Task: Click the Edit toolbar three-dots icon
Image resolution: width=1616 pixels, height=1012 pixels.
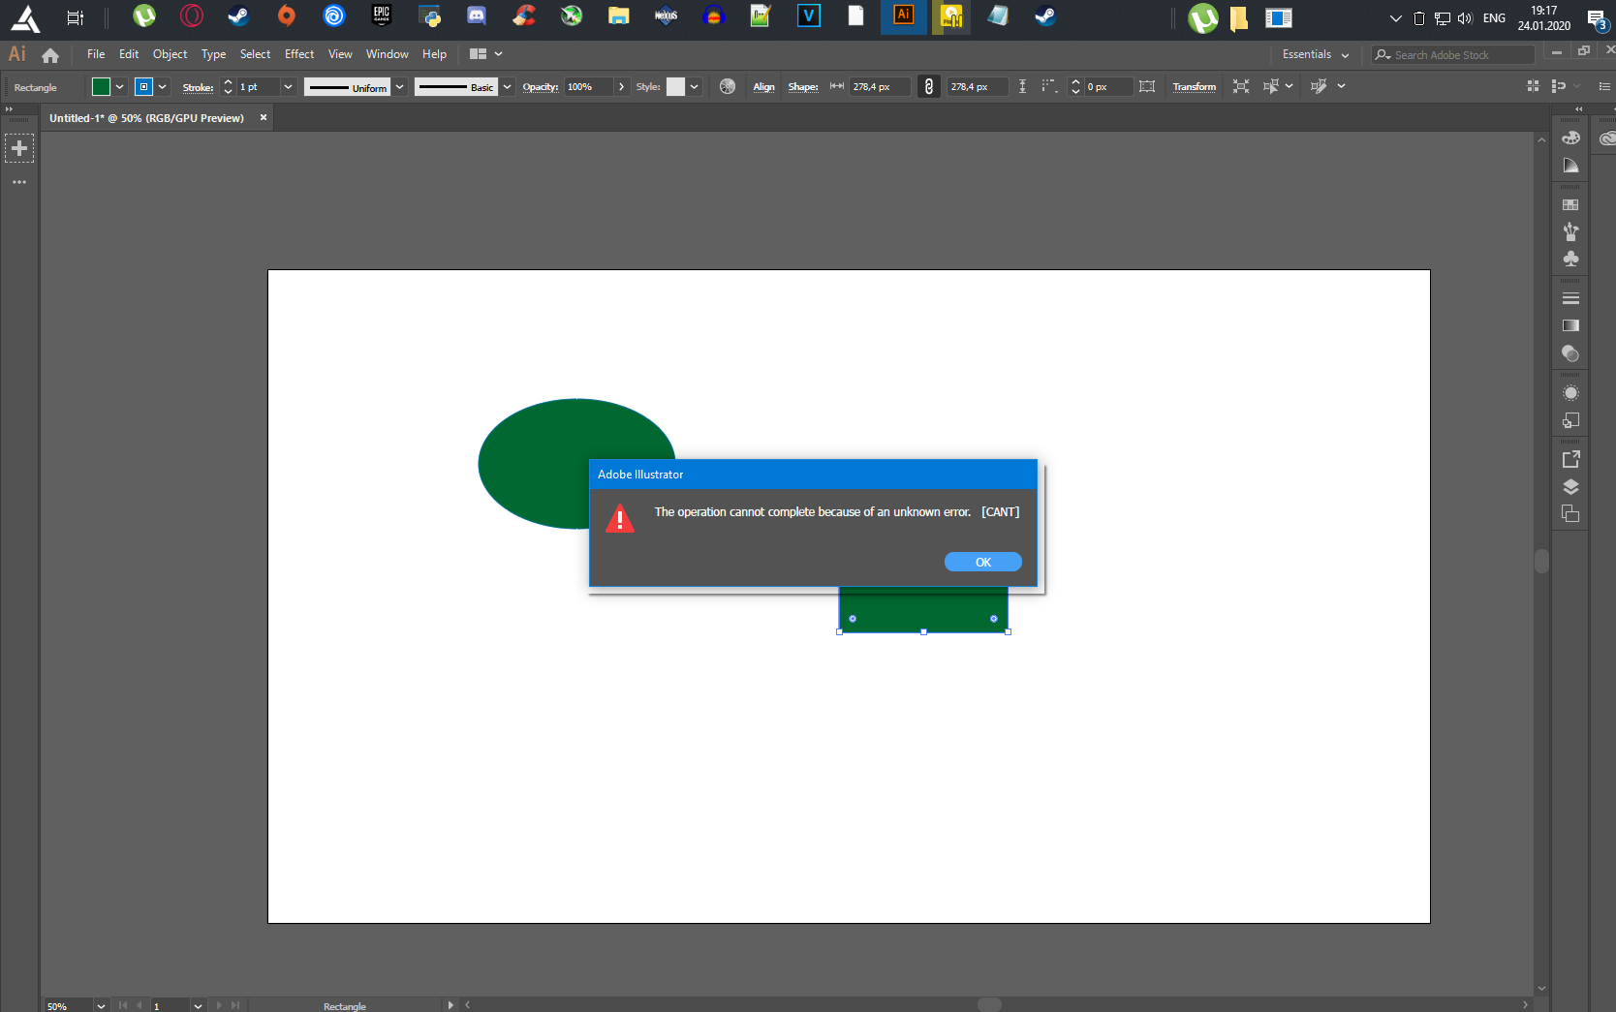Action: coord(19,182)
